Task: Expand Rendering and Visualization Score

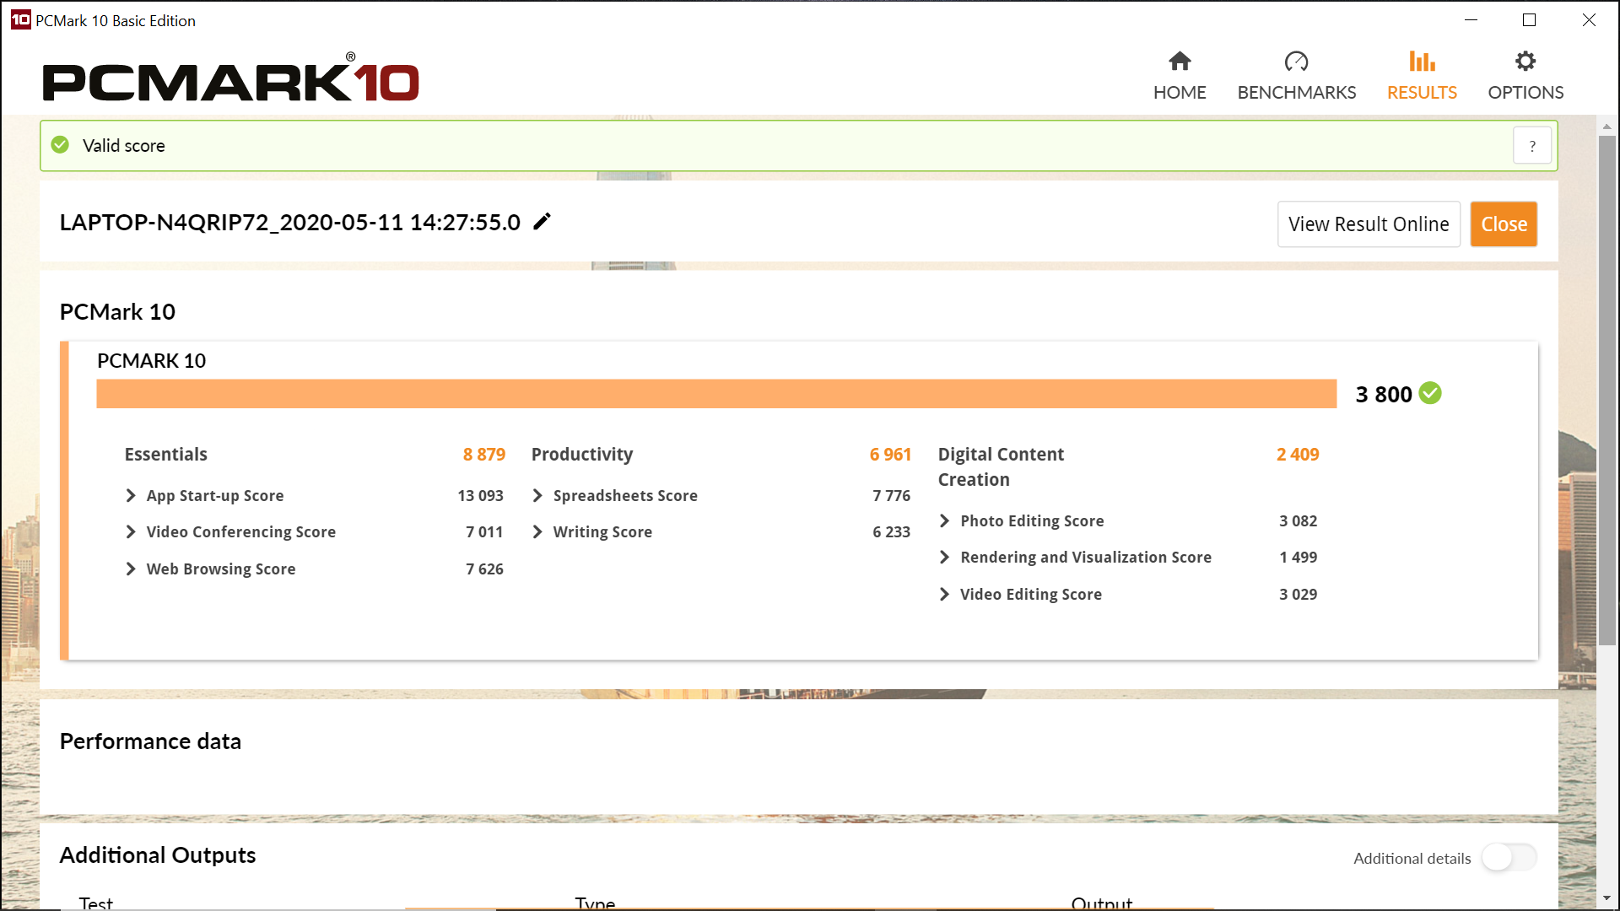Action: click(x=944, y=557)
